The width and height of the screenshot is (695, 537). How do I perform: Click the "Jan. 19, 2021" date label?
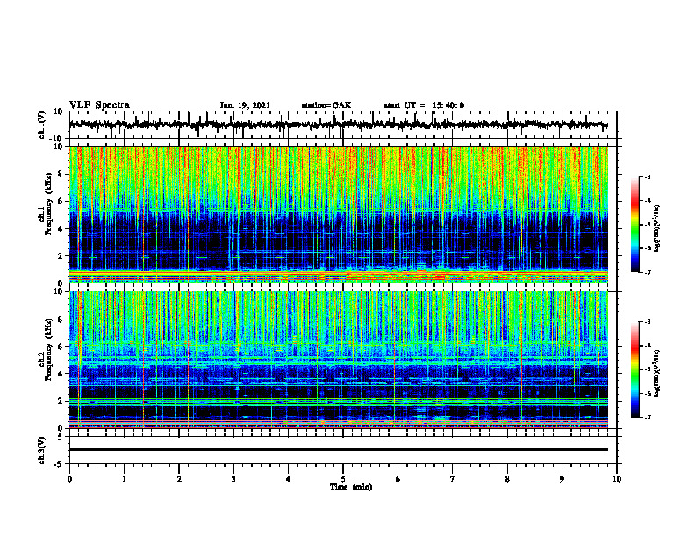tap(245, 105)
